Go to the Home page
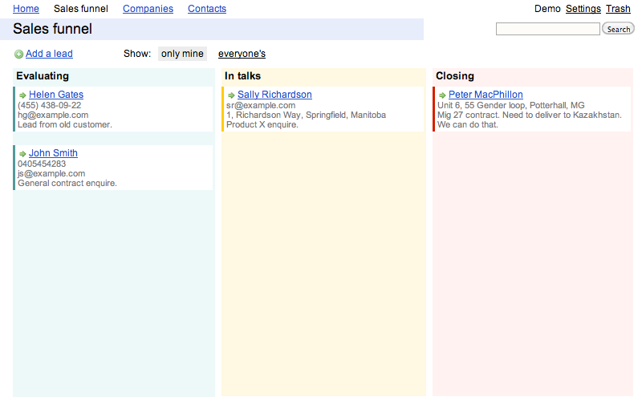 point(26,9)
